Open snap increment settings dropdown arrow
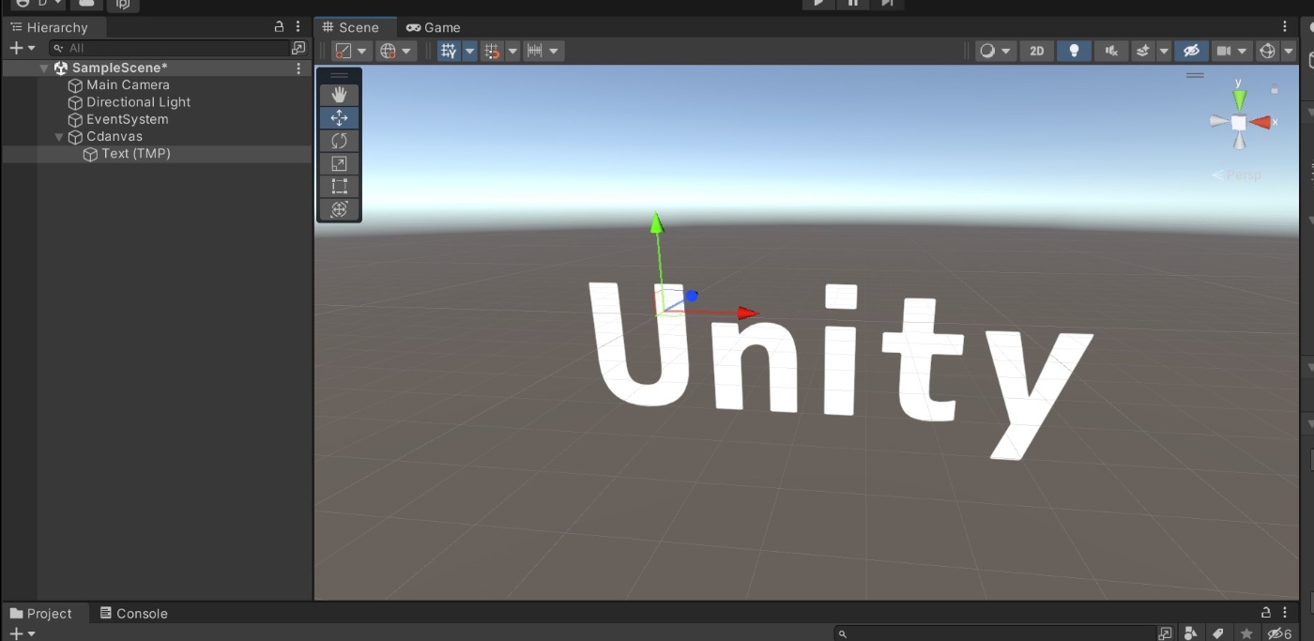Screen dimensions: 1314x641 click(x=512, y=51)
